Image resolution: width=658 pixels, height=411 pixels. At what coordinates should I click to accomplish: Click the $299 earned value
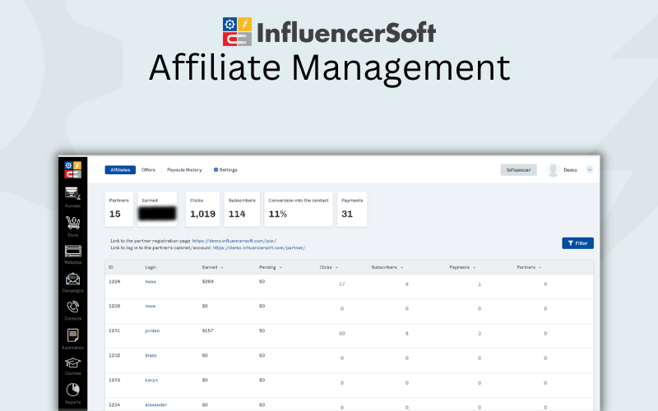[208, 282]
